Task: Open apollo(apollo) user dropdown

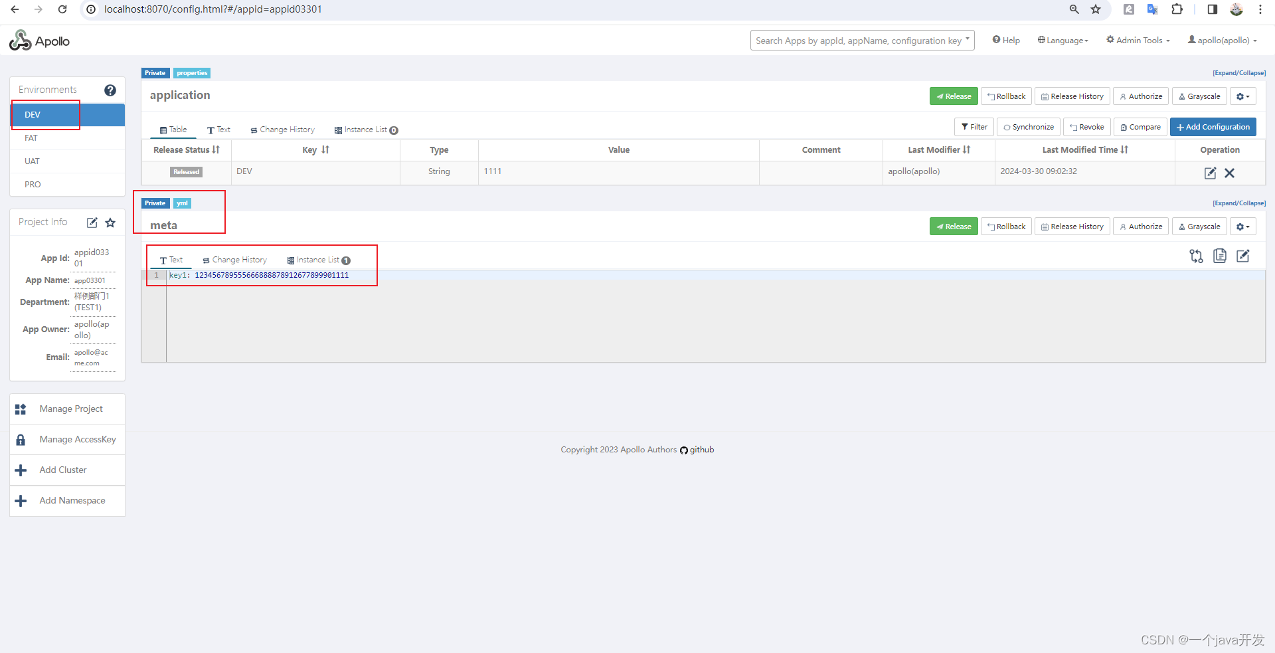Action: click(1223, 41)
